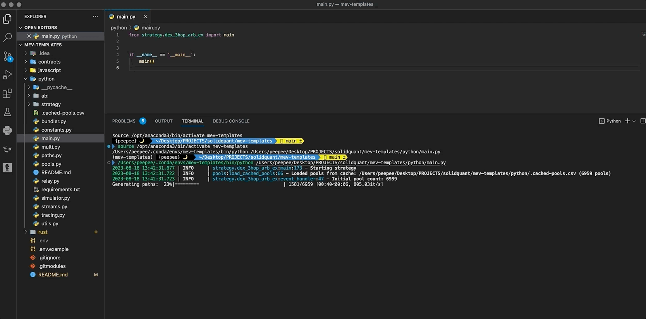Open the Extensions view icon
The image size is (646, 319).
[7, 93]
